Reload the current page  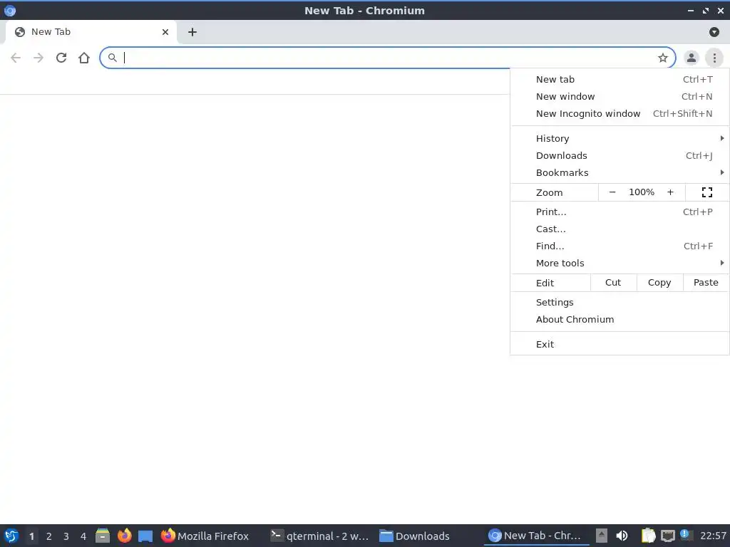[61, 58]
